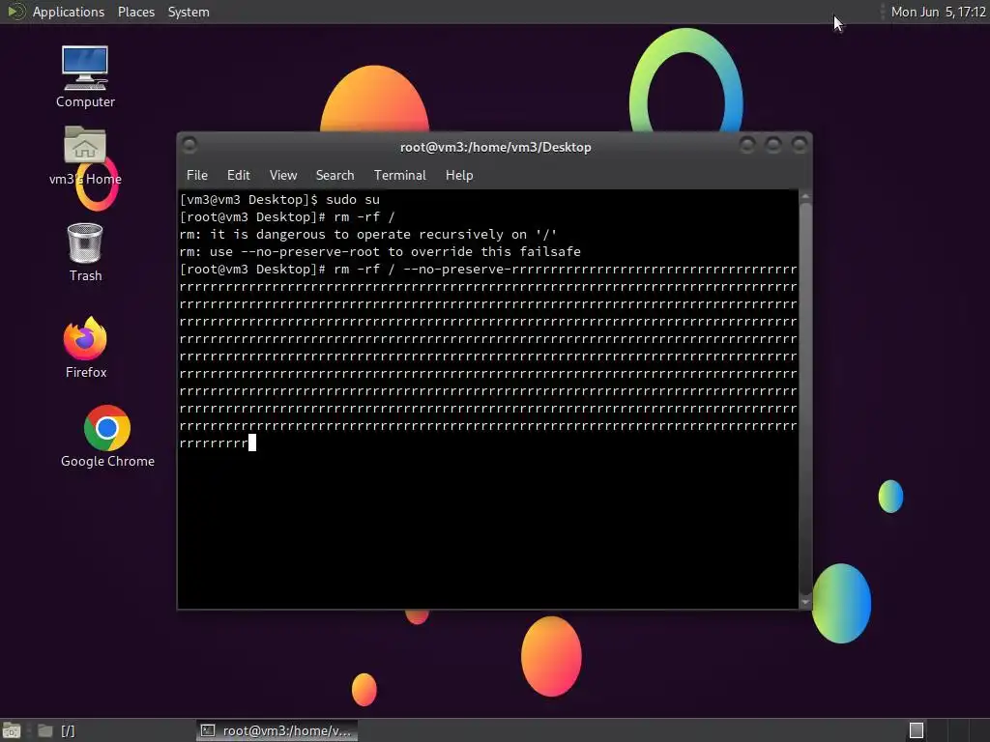The width and height of the screenshot is (990, 742).
Task: Open the terminal File menu
Action: pos(197,176)
